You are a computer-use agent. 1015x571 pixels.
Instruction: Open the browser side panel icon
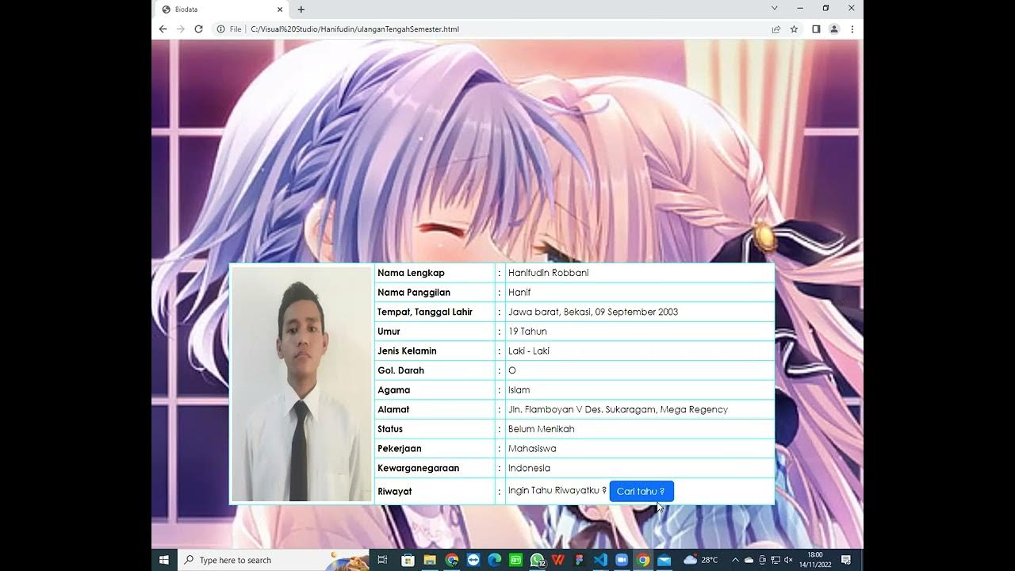coord(816,29)
